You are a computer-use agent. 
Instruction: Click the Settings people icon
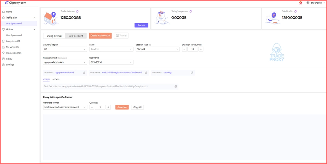coord(3,65)
